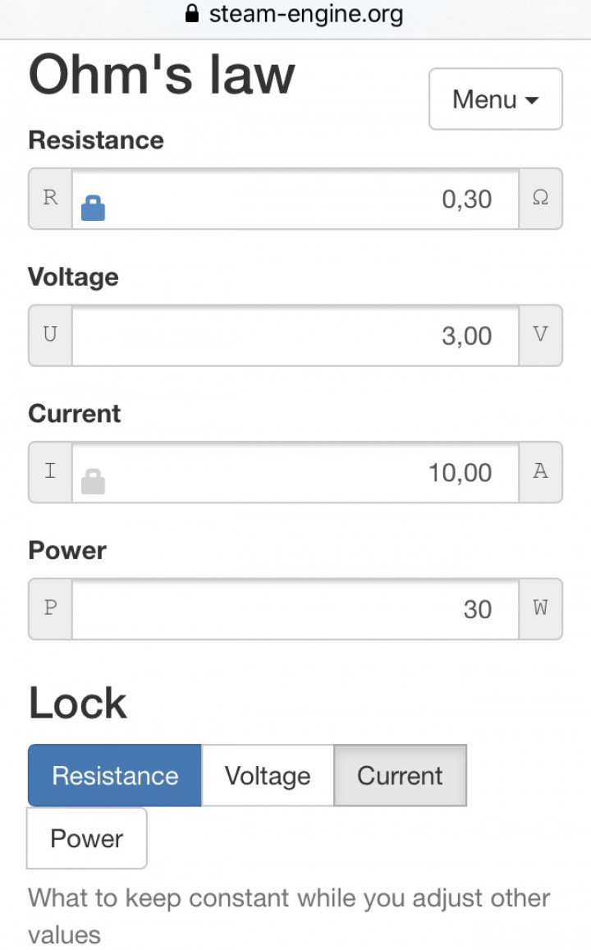Click the caret arrow on Menu button
The width and height of the screenshot is (591, 950).
click(x=532, y=100)
